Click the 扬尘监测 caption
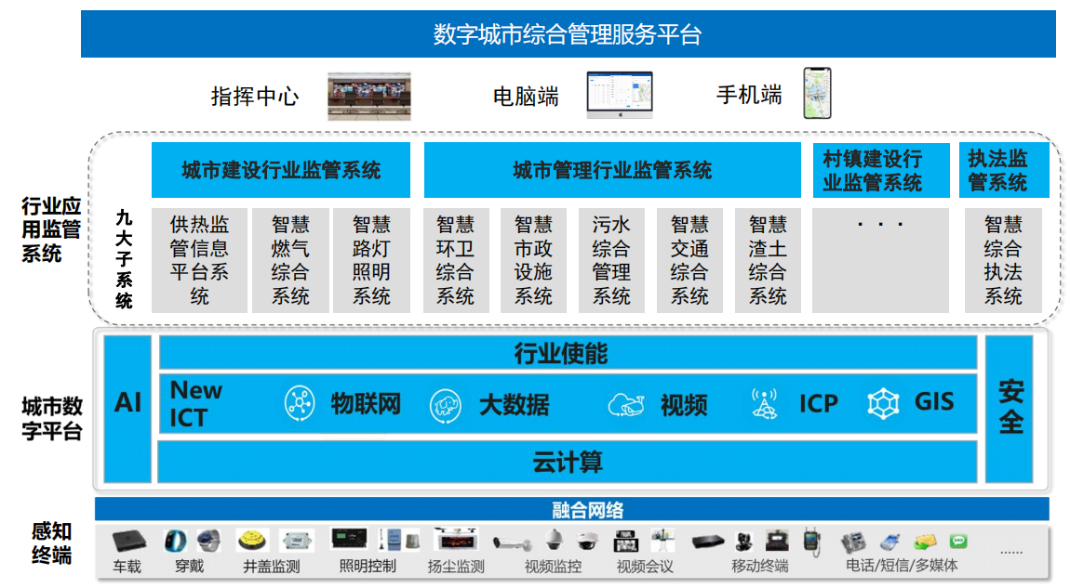Screen dimensions: 1070x588 (x=456, y=566)
